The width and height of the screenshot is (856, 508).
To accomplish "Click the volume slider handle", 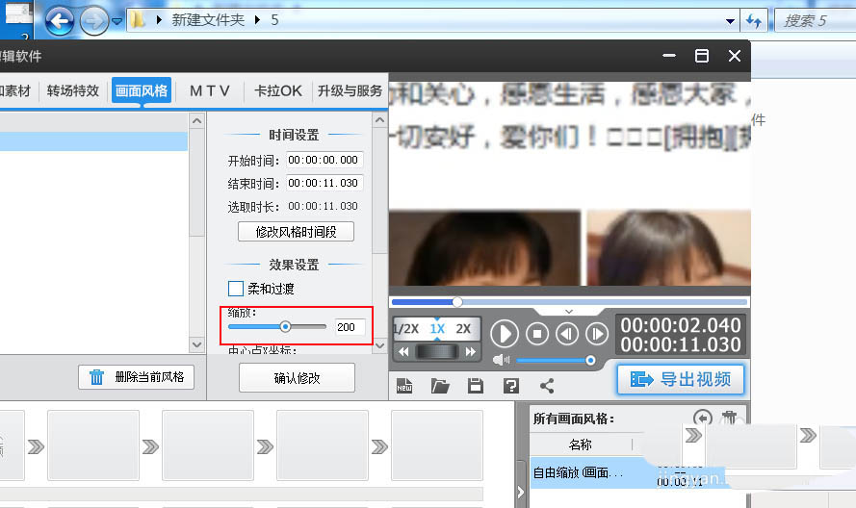I will (590, 360).
